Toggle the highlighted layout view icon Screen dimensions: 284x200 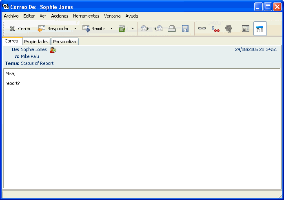[260, 29]
